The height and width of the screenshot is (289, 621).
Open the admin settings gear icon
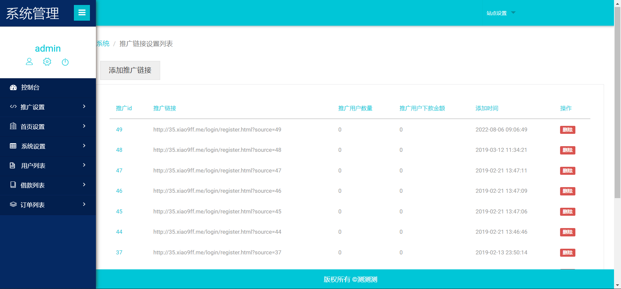pyautogui.click(x=47, y=62)
